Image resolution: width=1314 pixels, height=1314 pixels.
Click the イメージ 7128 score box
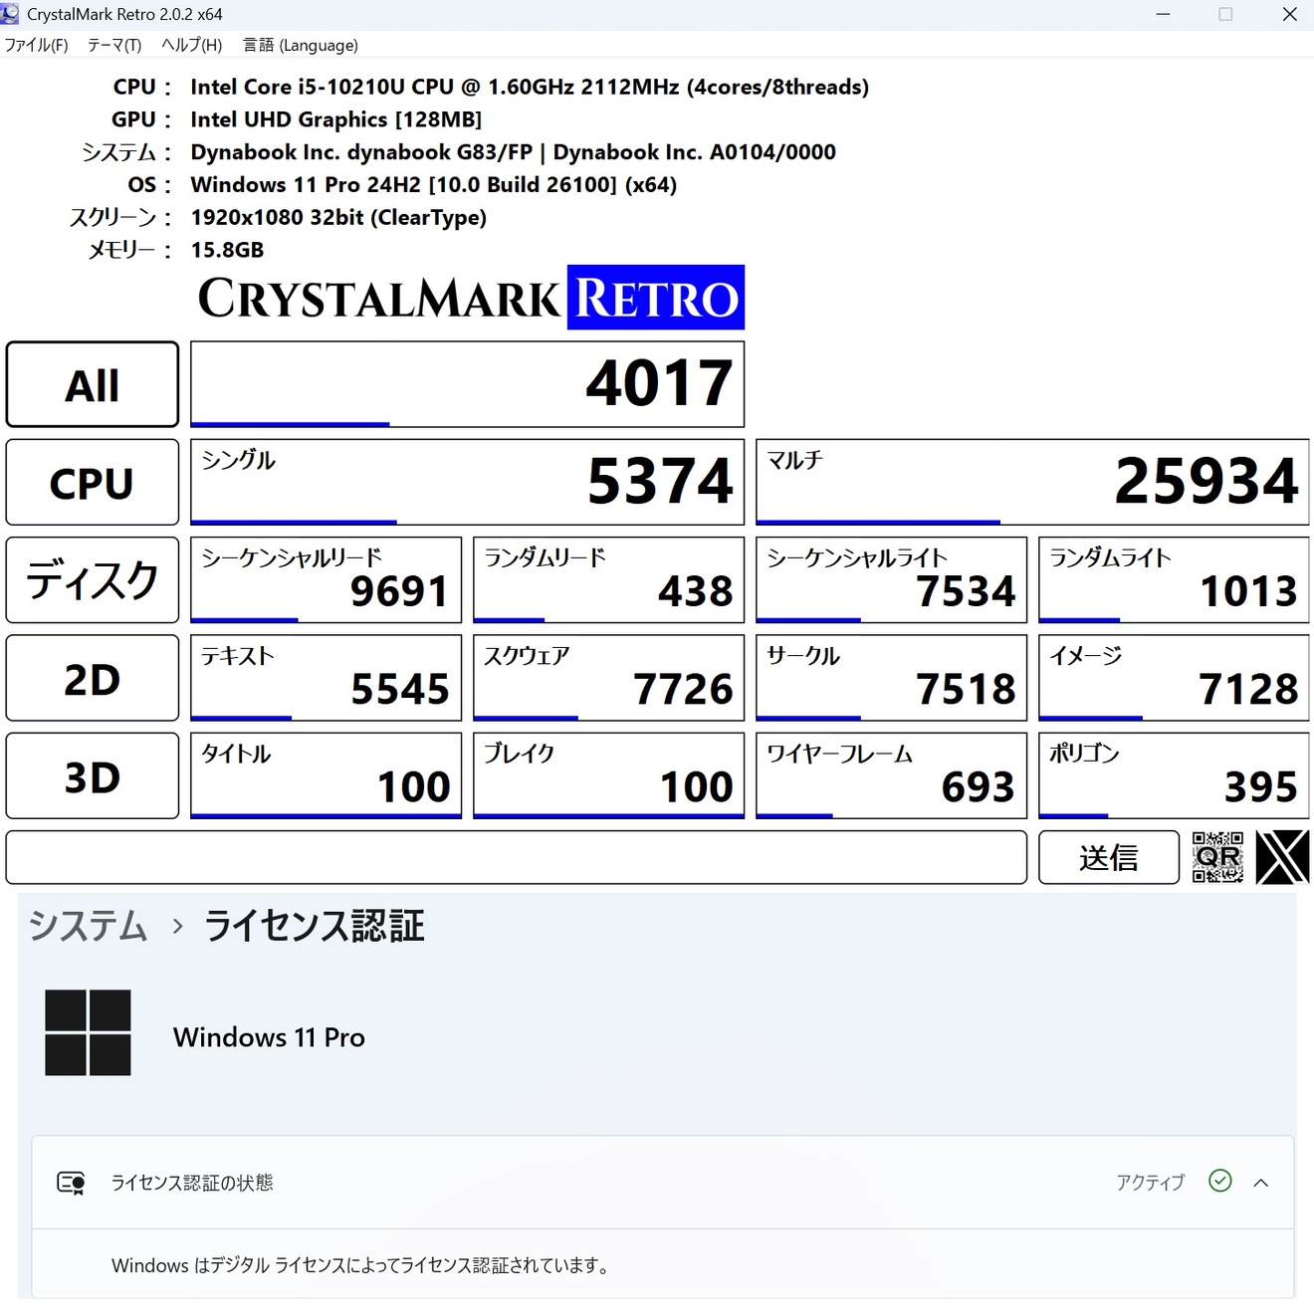point(1174,678)
